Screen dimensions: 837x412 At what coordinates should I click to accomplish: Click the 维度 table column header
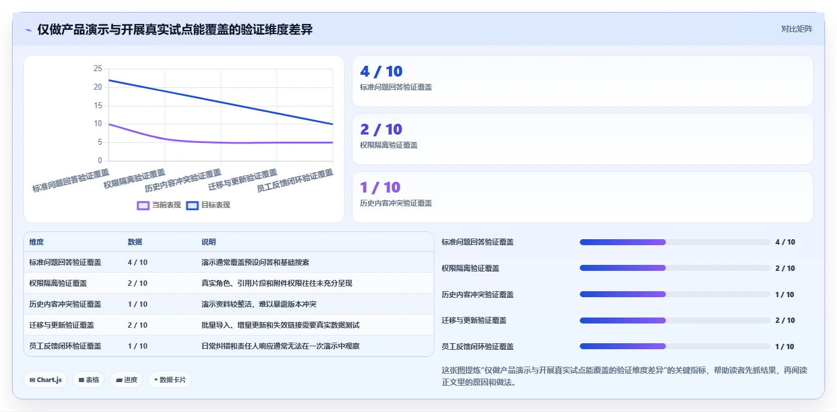click(x=36, y=242)
